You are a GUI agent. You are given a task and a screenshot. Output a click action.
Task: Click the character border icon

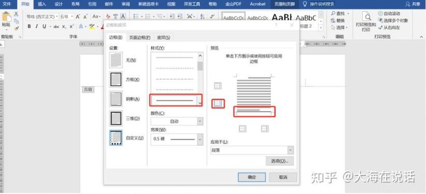pos(123,17)
